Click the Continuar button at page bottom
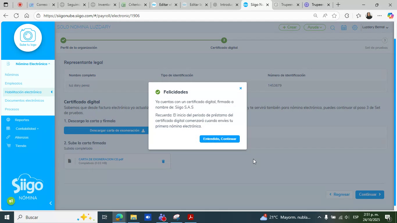Screen dimensions: 397x223 click(370, 195)
